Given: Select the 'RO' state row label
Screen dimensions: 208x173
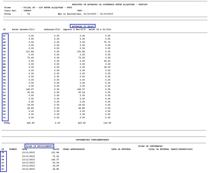Looking at the screenshot, I should coord(4,99).
